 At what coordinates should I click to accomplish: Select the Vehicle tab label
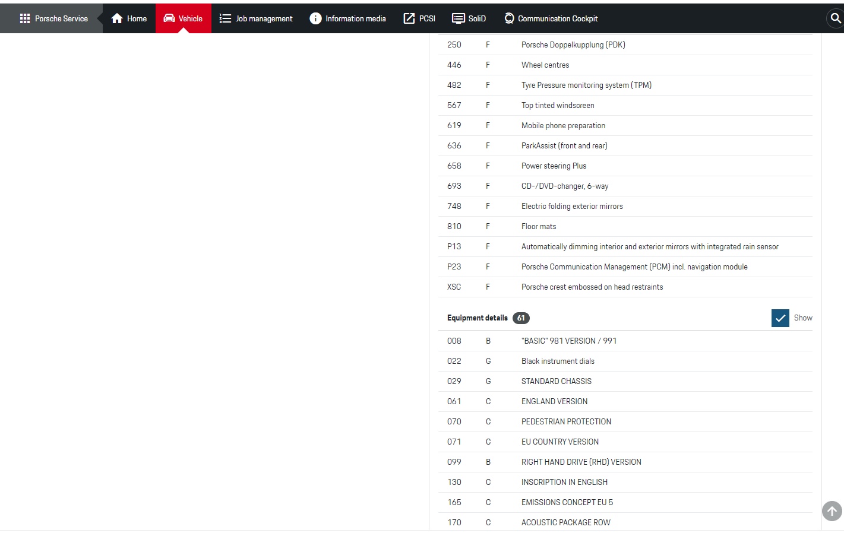pos(191,18)
